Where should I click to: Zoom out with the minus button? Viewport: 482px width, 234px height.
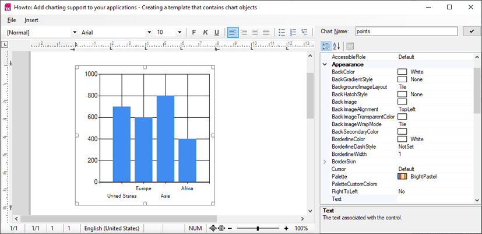click(230, 228)
